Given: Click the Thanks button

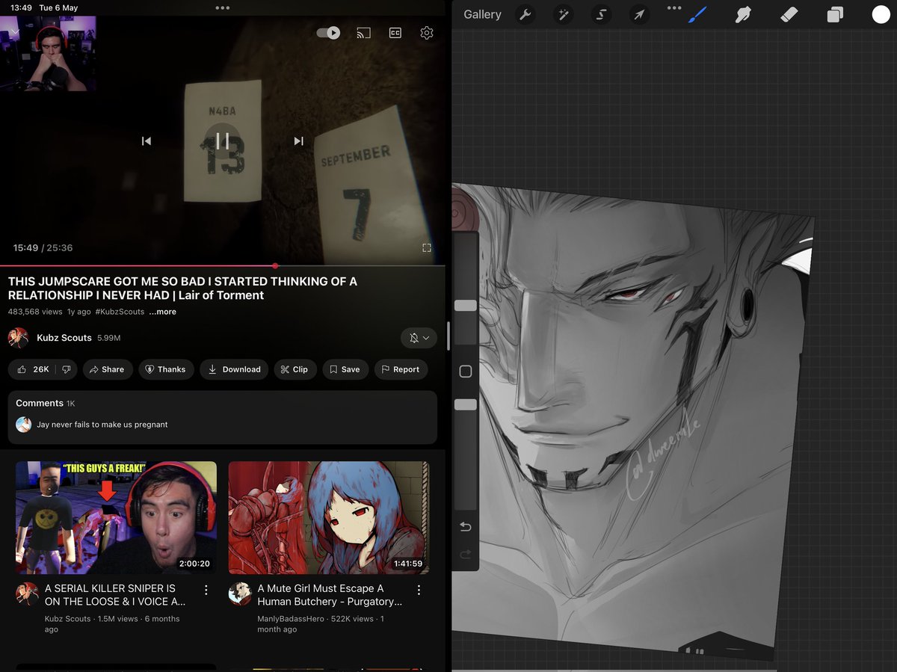Looking at the screenshot, I should pyautogui.click(x=166, y=369).
